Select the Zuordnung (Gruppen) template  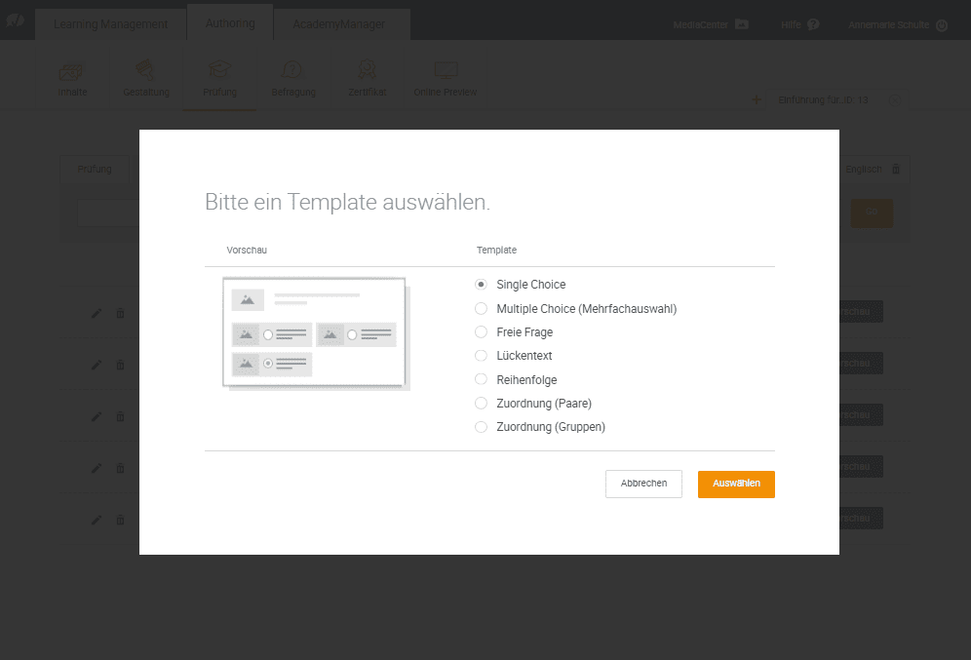[x=481, y=427]
